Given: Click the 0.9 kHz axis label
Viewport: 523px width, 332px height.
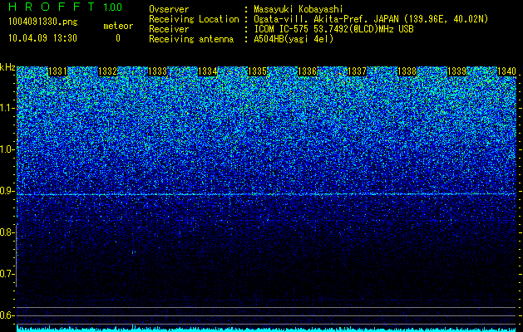Looking at the screenshot, I should [6, 191].
